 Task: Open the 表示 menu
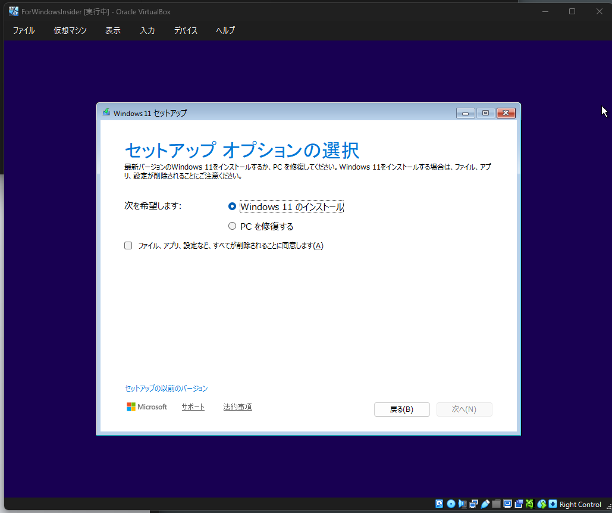coord(113,30)
